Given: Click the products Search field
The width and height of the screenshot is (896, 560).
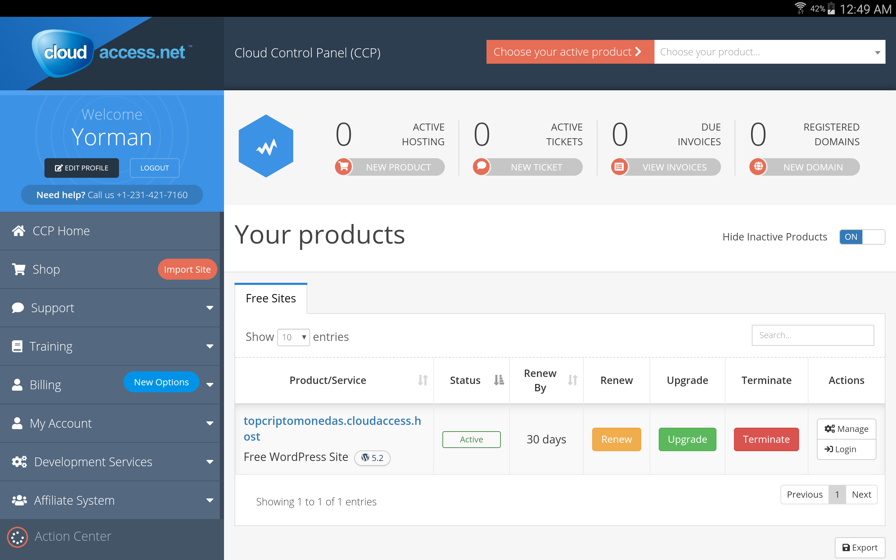Looking at the screenshot, I should click(x=812, y=335).
